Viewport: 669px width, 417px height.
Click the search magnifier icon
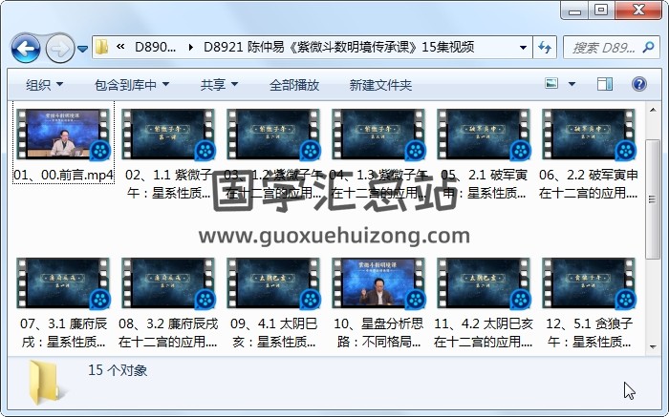[x=648, y=48]
